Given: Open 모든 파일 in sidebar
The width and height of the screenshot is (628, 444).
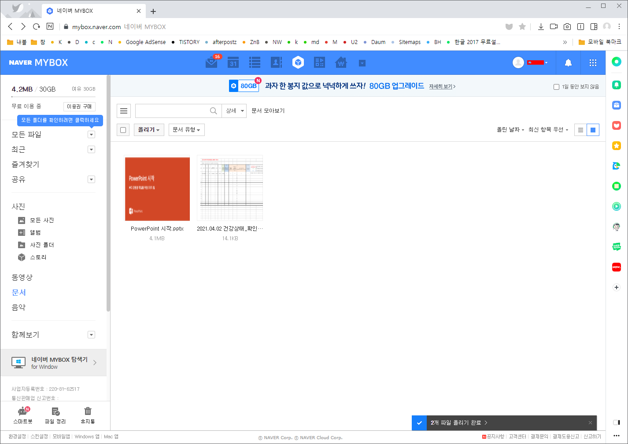Looking at the screenshot, I should pos(26,135).
